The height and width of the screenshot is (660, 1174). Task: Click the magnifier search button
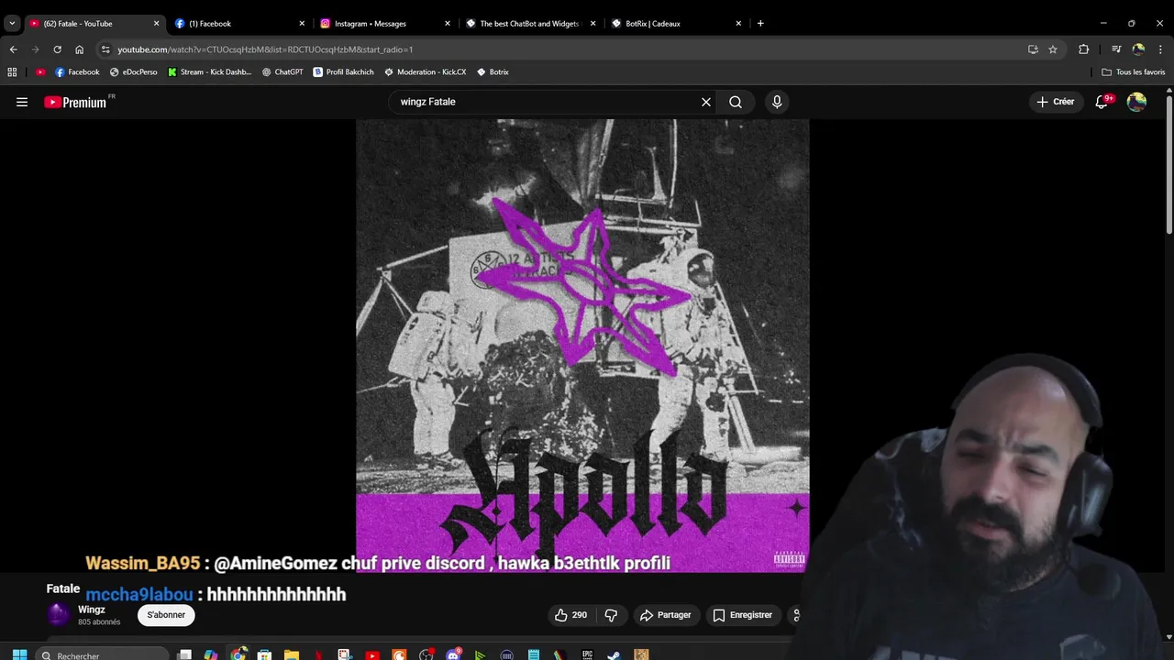[736, 102]
